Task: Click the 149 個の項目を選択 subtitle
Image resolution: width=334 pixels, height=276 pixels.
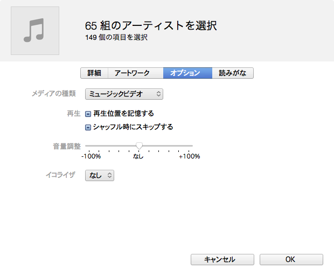Action: [x=116, y=38]
